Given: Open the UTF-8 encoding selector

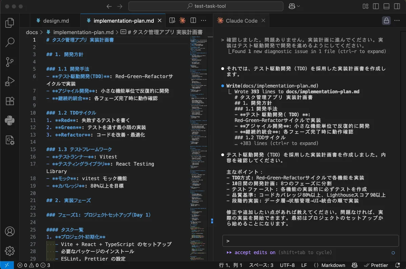Looking at the screenshot, I should (x=287, y=265).
